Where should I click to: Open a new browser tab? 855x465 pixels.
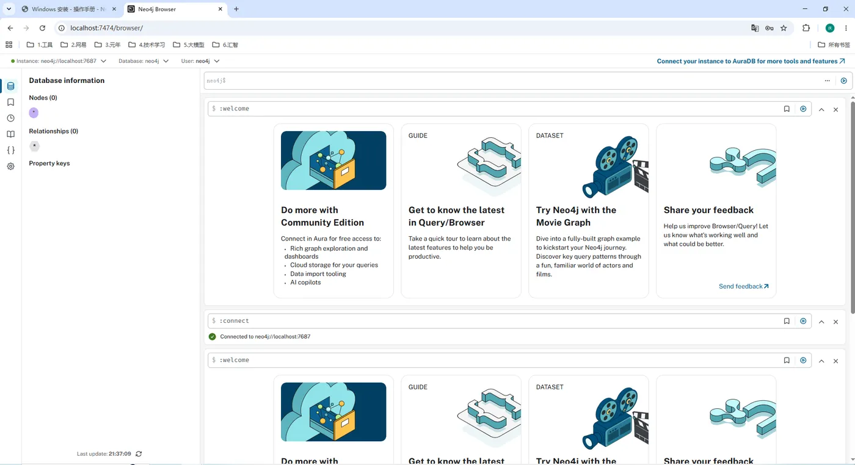click(236, 9)
